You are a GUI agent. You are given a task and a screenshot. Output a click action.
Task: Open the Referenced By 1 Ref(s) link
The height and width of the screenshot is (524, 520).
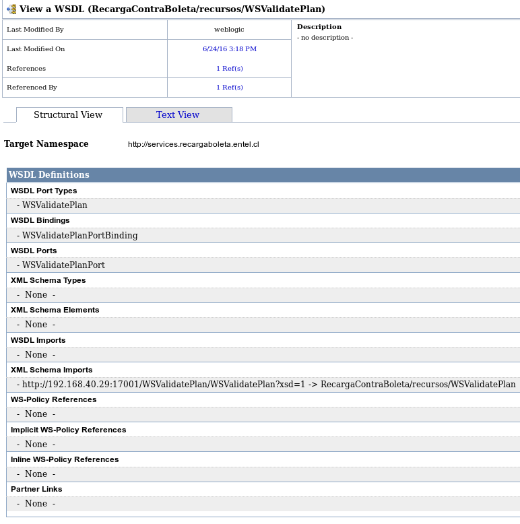coord(230,88)
